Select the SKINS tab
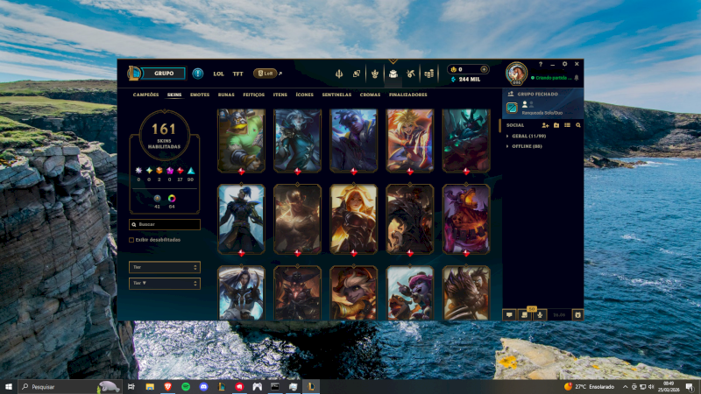Viewport: 701px width, 394px height. point(174,95)
